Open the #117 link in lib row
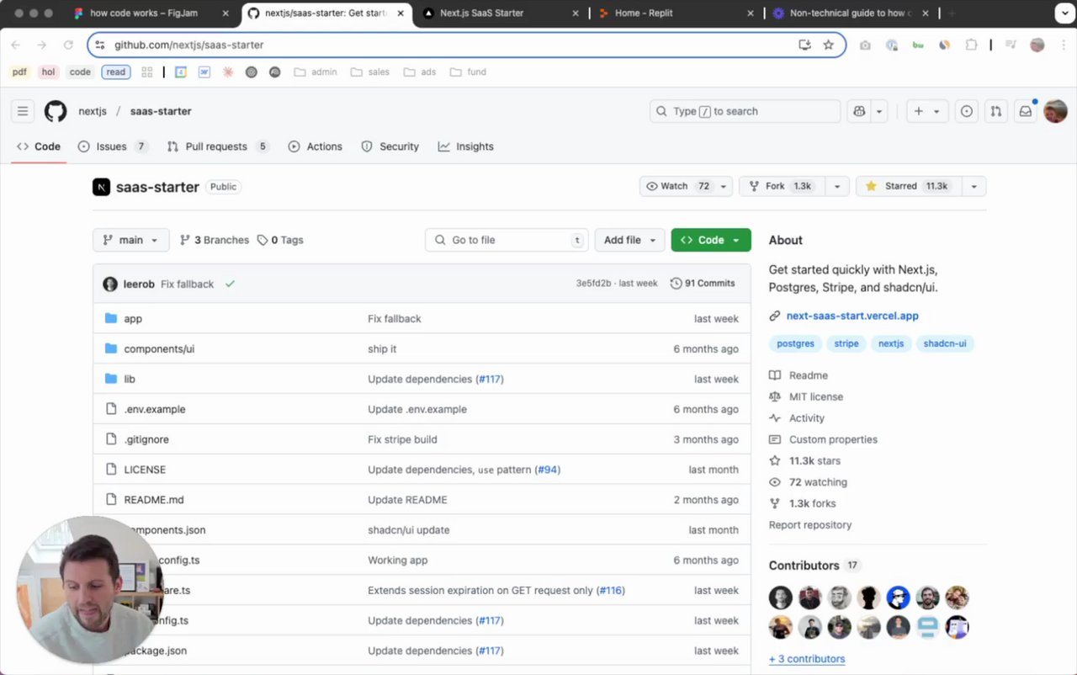This screenshot has width=1077, height=675. pos(490,380)
